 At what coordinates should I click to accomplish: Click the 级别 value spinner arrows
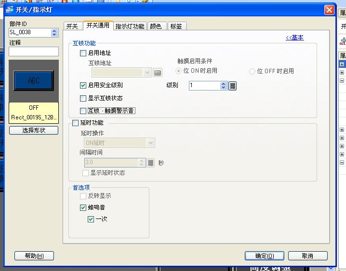pos(223,86)
